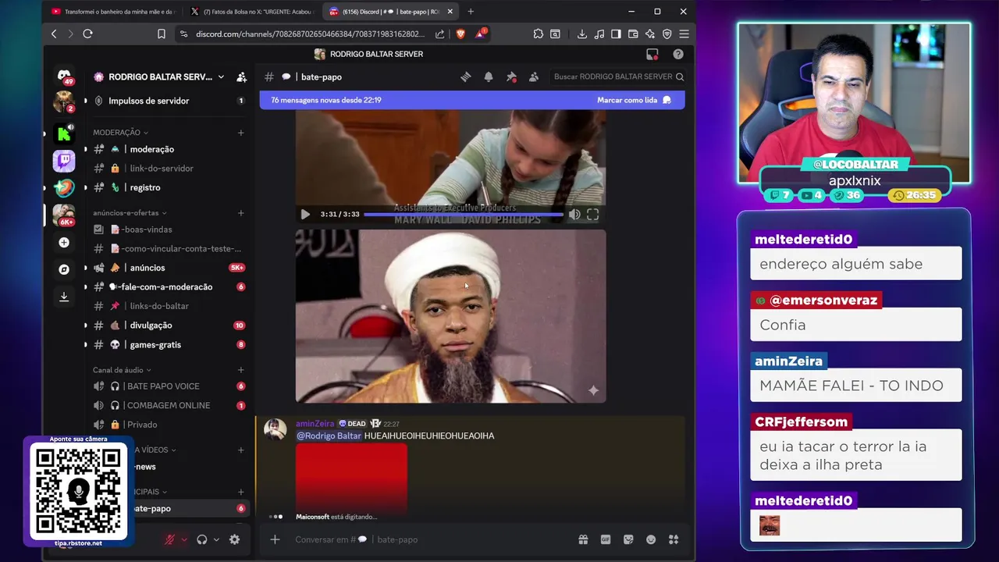Open the green K server icon
The image size is (999, 562).
64,133
